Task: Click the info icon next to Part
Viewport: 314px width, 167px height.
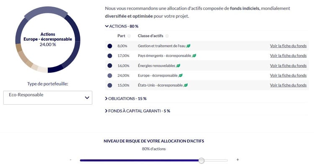Action: point(129,36)
